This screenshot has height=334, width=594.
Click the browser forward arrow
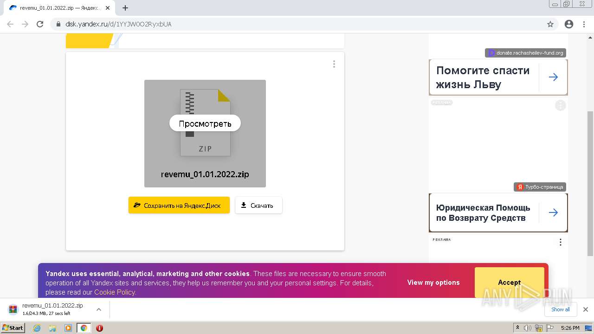click(25, 24)
